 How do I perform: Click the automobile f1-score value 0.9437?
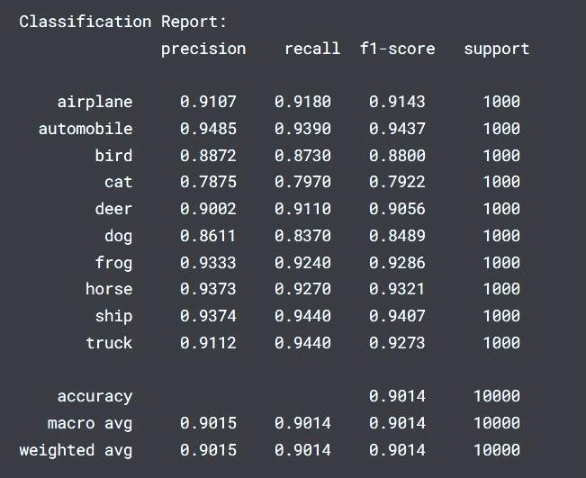[397, 129]
